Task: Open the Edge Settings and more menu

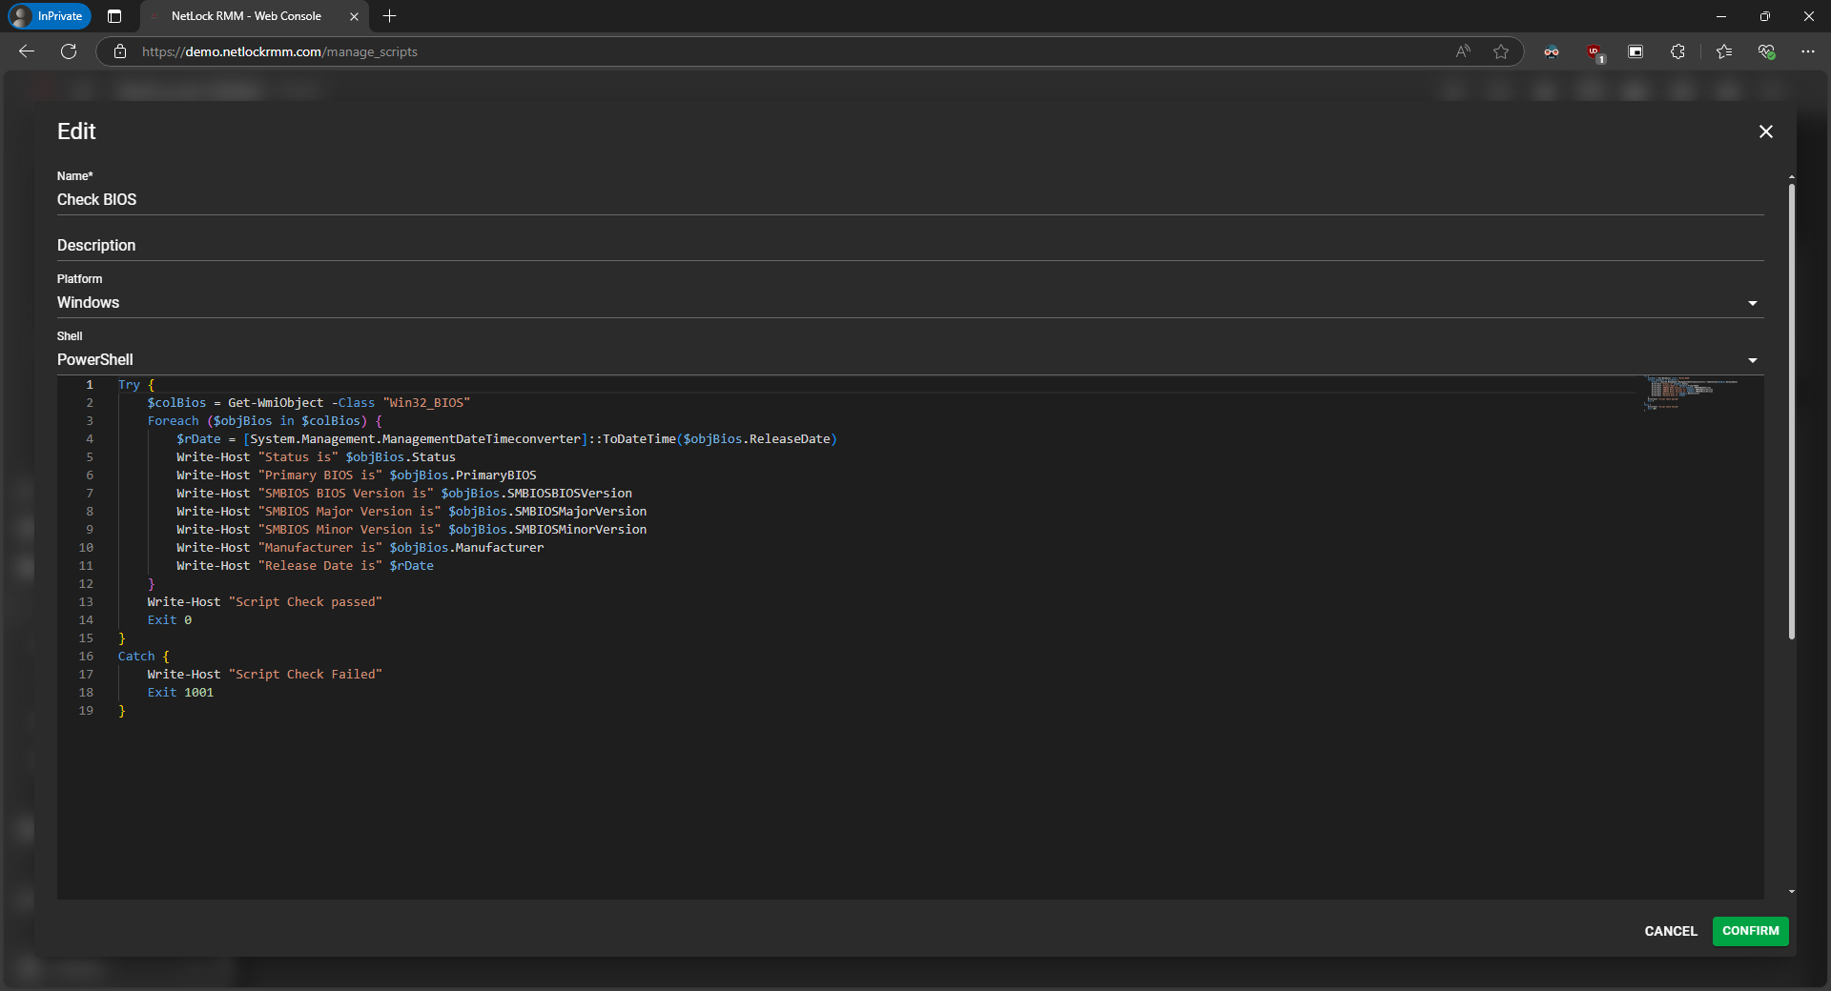Action: tap(1807, 51)
